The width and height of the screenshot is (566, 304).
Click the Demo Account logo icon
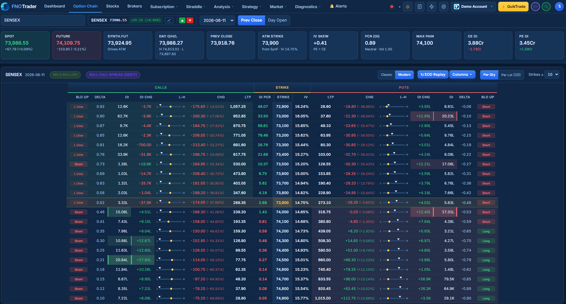click(457, 7)
